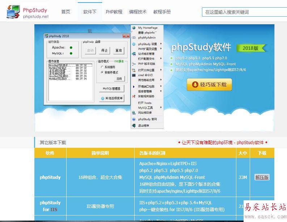Expand the PHP扩展及设置 submenu arrow
Screen dimensions: 287x222
coord(161,49)
